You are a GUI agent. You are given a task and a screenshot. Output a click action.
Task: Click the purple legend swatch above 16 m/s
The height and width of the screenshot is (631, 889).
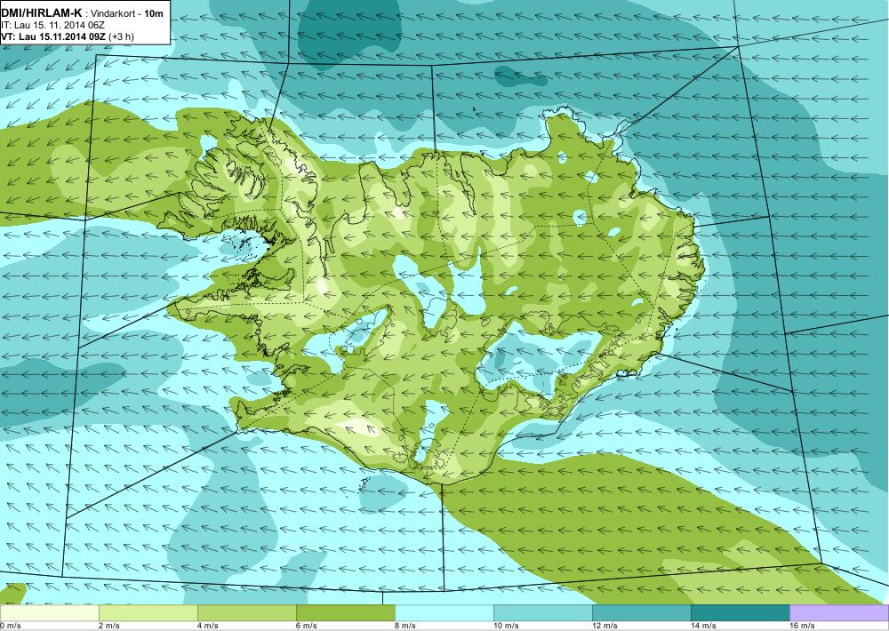(839, 613)
